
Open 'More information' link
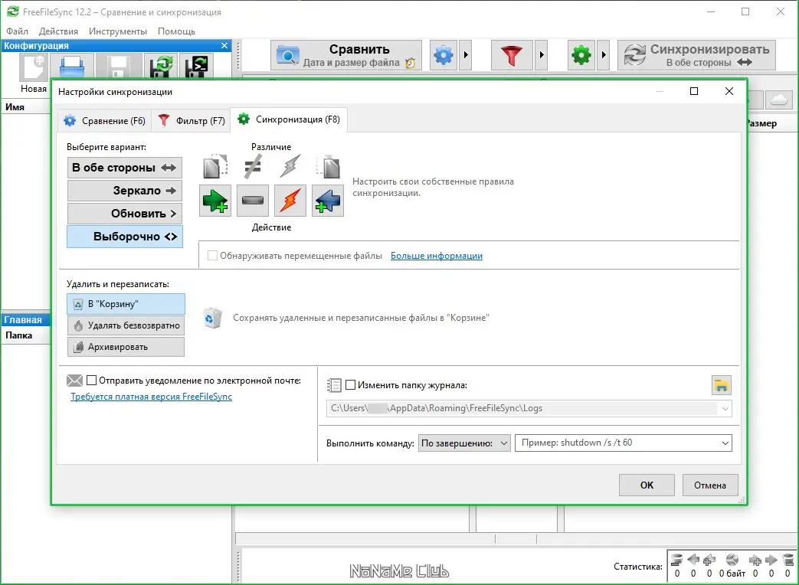(436, 256)
